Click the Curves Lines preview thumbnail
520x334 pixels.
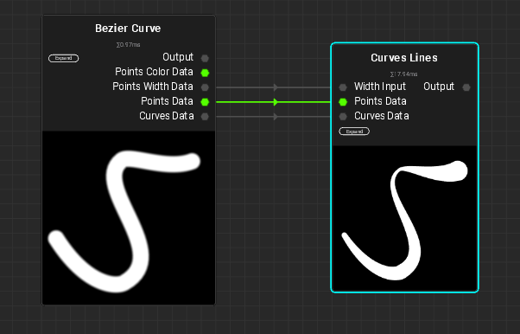(404, 218)
